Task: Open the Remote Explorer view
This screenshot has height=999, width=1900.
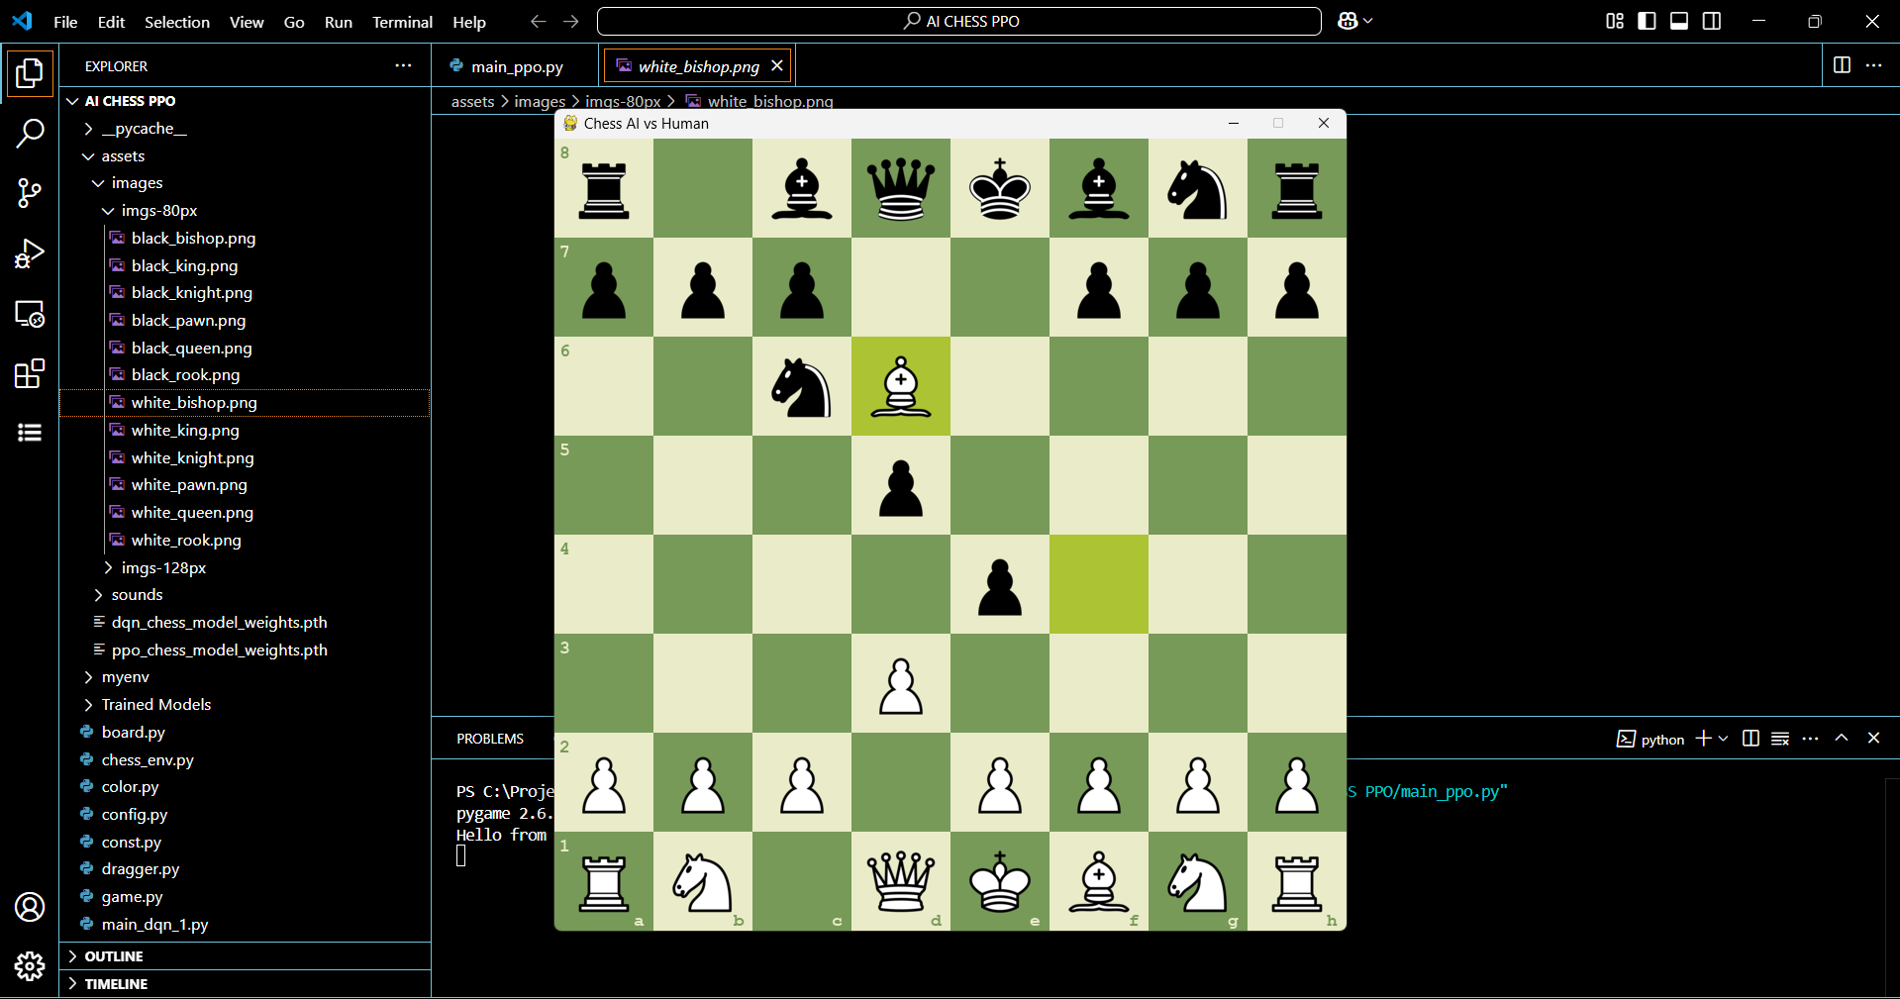Action: click(x=30, y=314)
